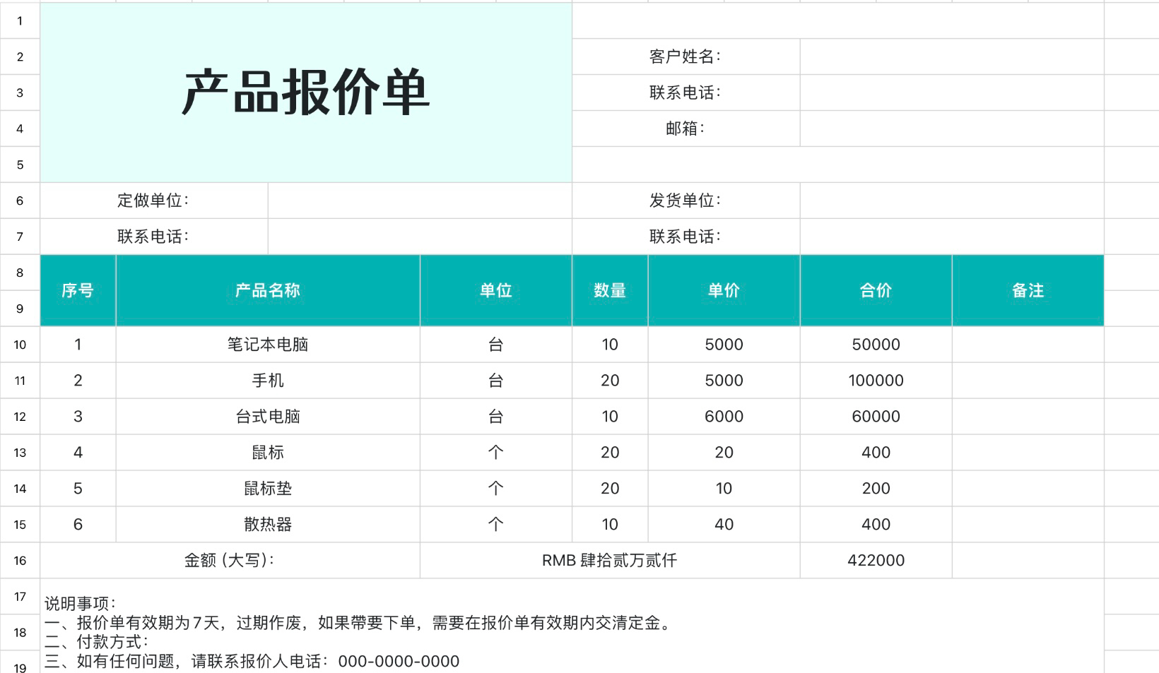Click the 台式电脑 product cell
Image resolution: width=1159 pixels, height=673 pixels.
click(x=268, y=417)
